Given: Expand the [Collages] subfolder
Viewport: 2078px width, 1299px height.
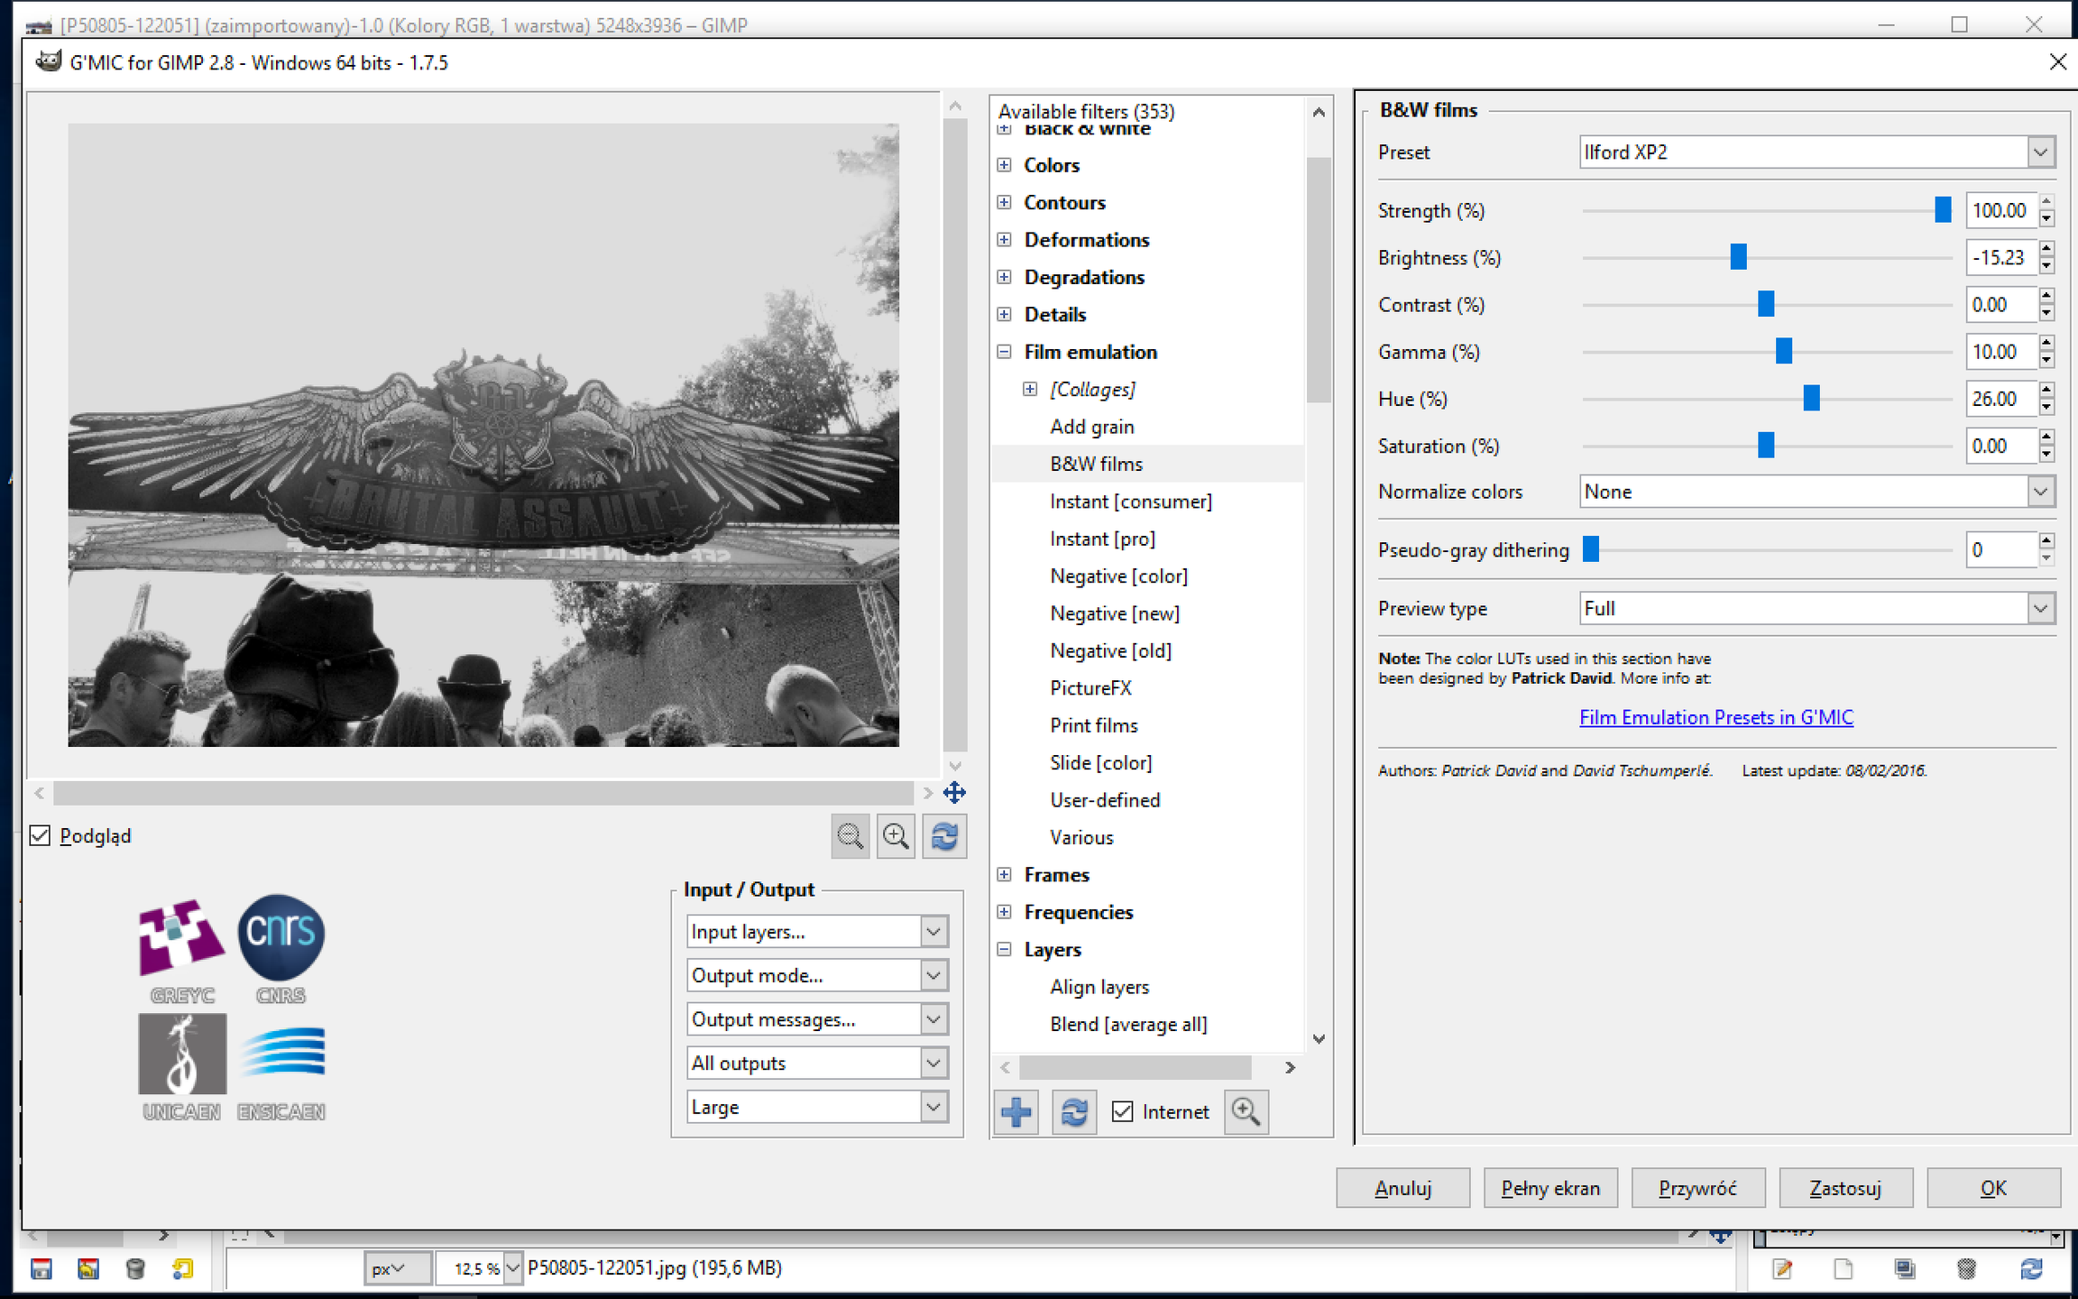Looking at the screenshot, I should [x=1030, y=389].
